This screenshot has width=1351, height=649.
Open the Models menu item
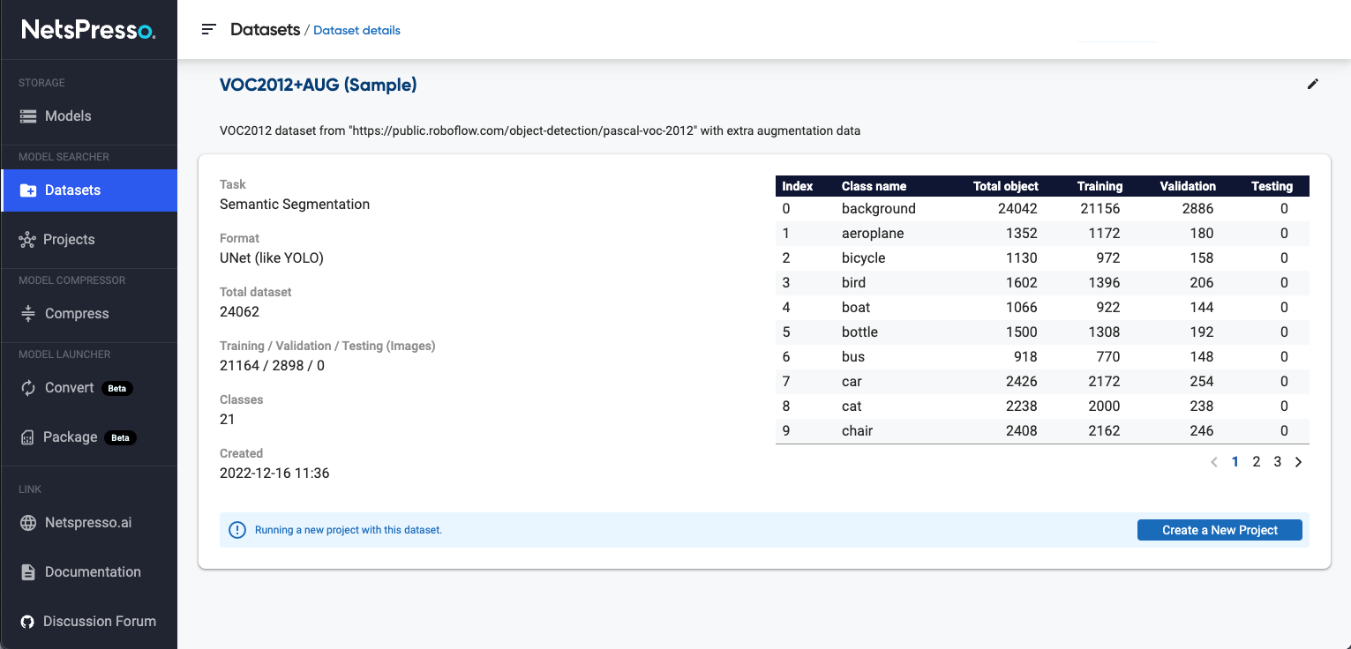[89, 116]
